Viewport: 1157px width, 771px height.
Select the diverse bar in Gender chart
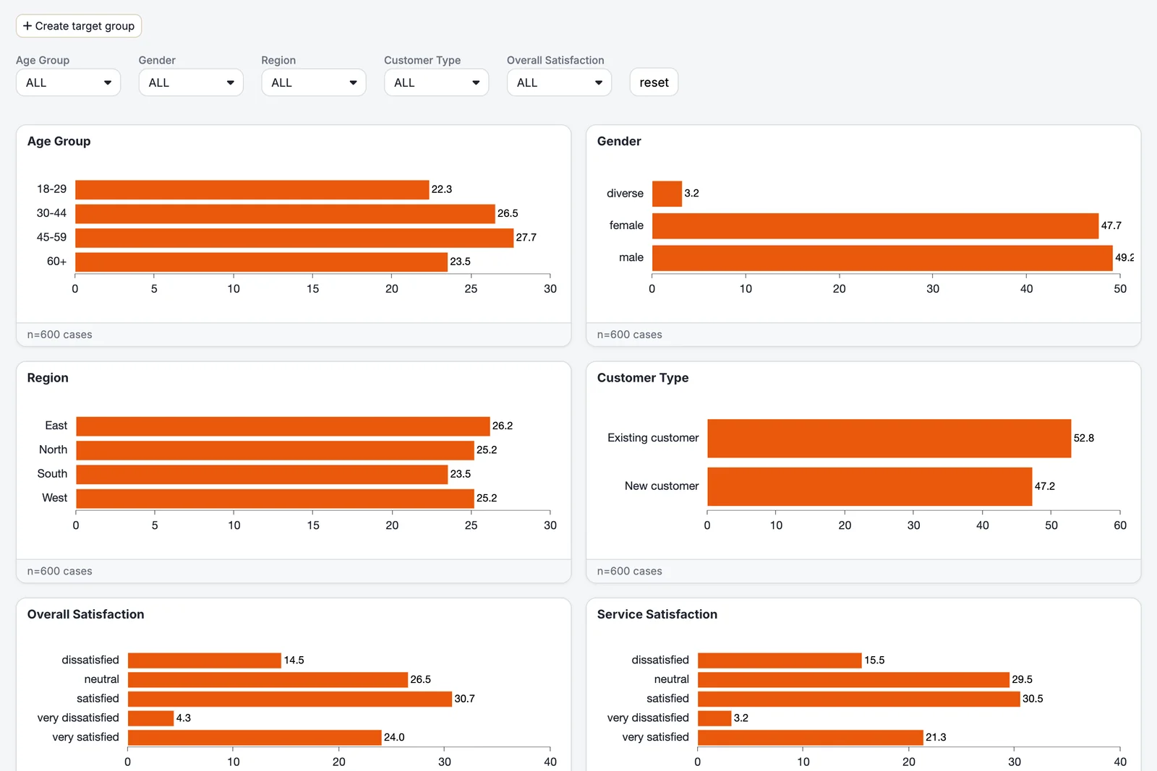(x=667, y=194)
